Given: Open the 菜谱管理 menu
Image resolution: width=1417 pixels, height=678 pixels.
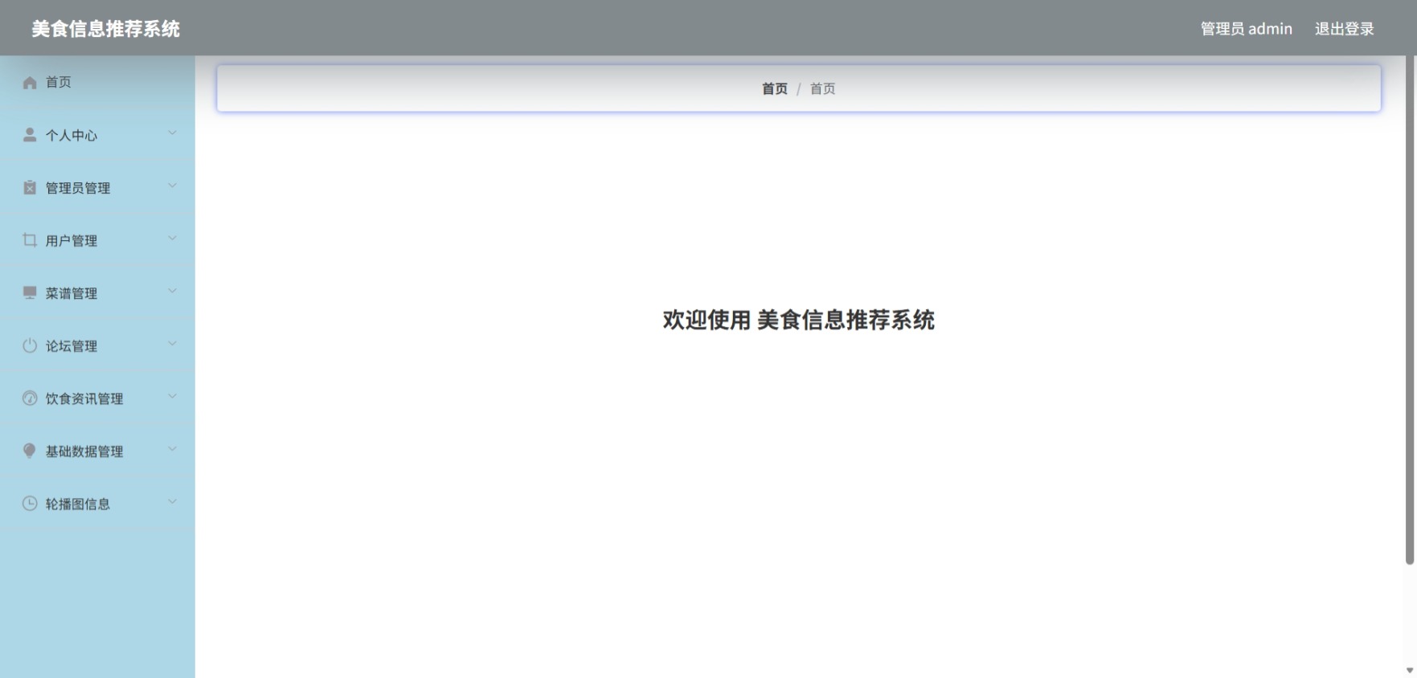Looking at the screenshot, I should [97, 293].
